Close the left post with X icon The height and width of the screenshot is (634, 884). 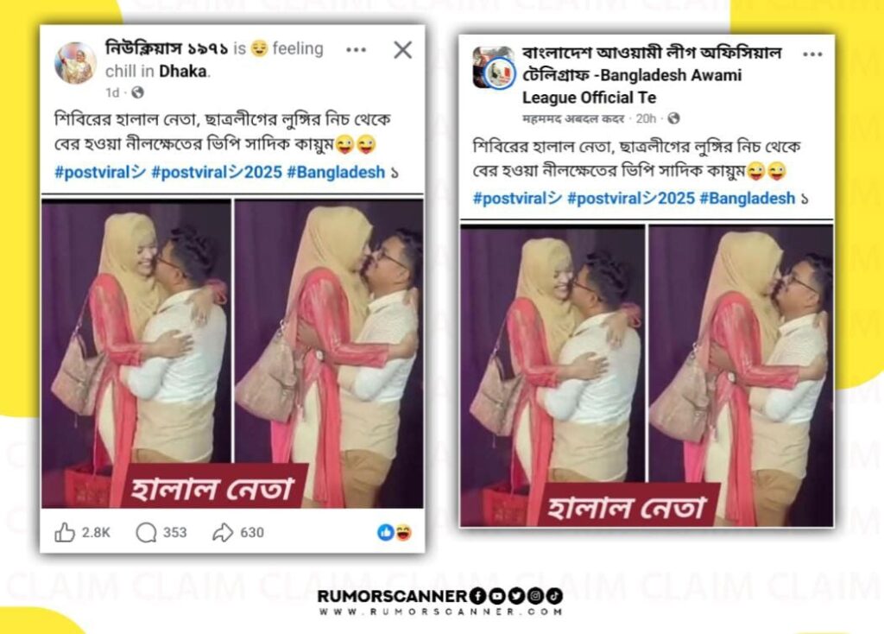point(402,49)
